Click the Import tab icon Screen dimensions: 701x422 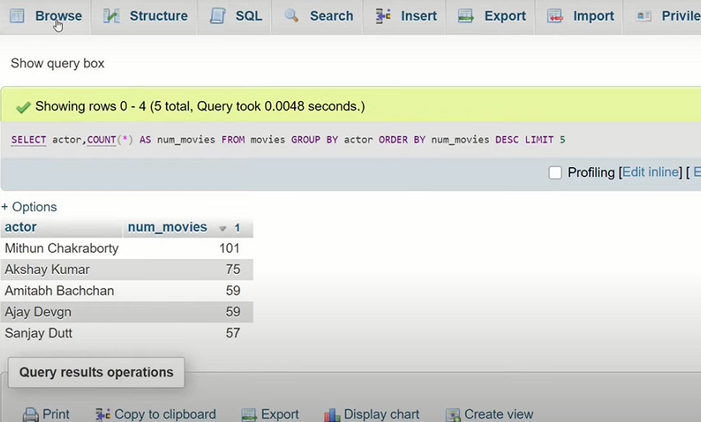click(555, 16)
